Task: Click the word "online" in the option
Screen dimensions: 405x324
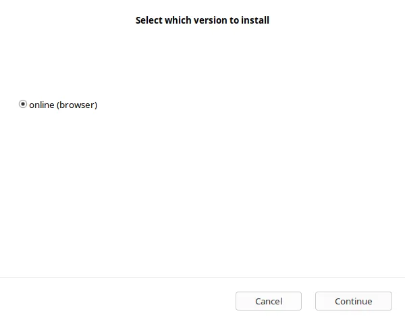Action: click(41, 105)
